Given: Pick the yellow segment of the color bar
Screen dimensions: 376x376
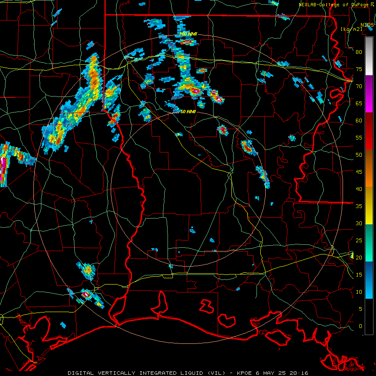Looking at the screenshot, I should [369, 205].
